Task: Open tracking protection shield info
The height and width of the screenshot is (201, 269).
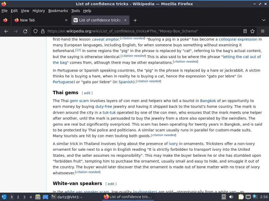Action: 35,31
